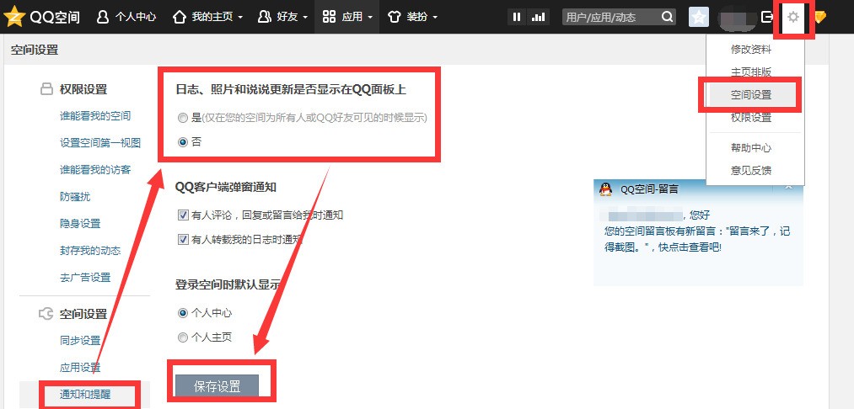The width and height of the screenshot is (854, 409).
Task: Open 谁能看我的访客 in sidebar
Action: point(95,170)
